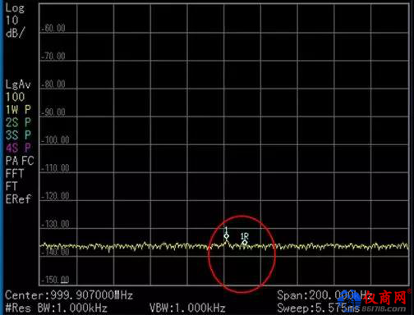Click the LgAv averaging mode label

[18, 84]
